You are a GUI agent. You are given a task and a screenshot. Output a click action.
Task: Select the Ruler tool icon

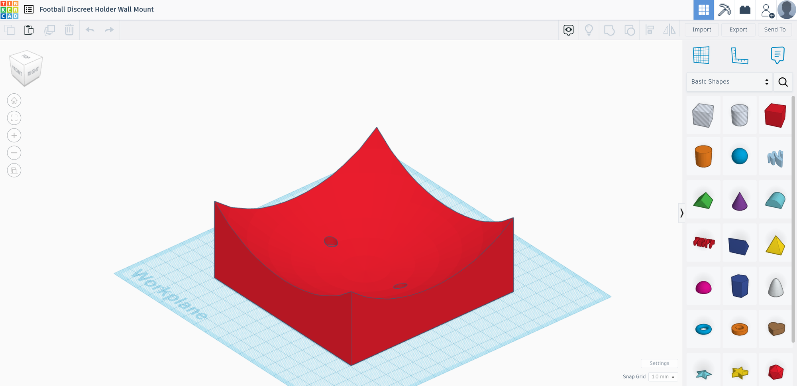740,55
